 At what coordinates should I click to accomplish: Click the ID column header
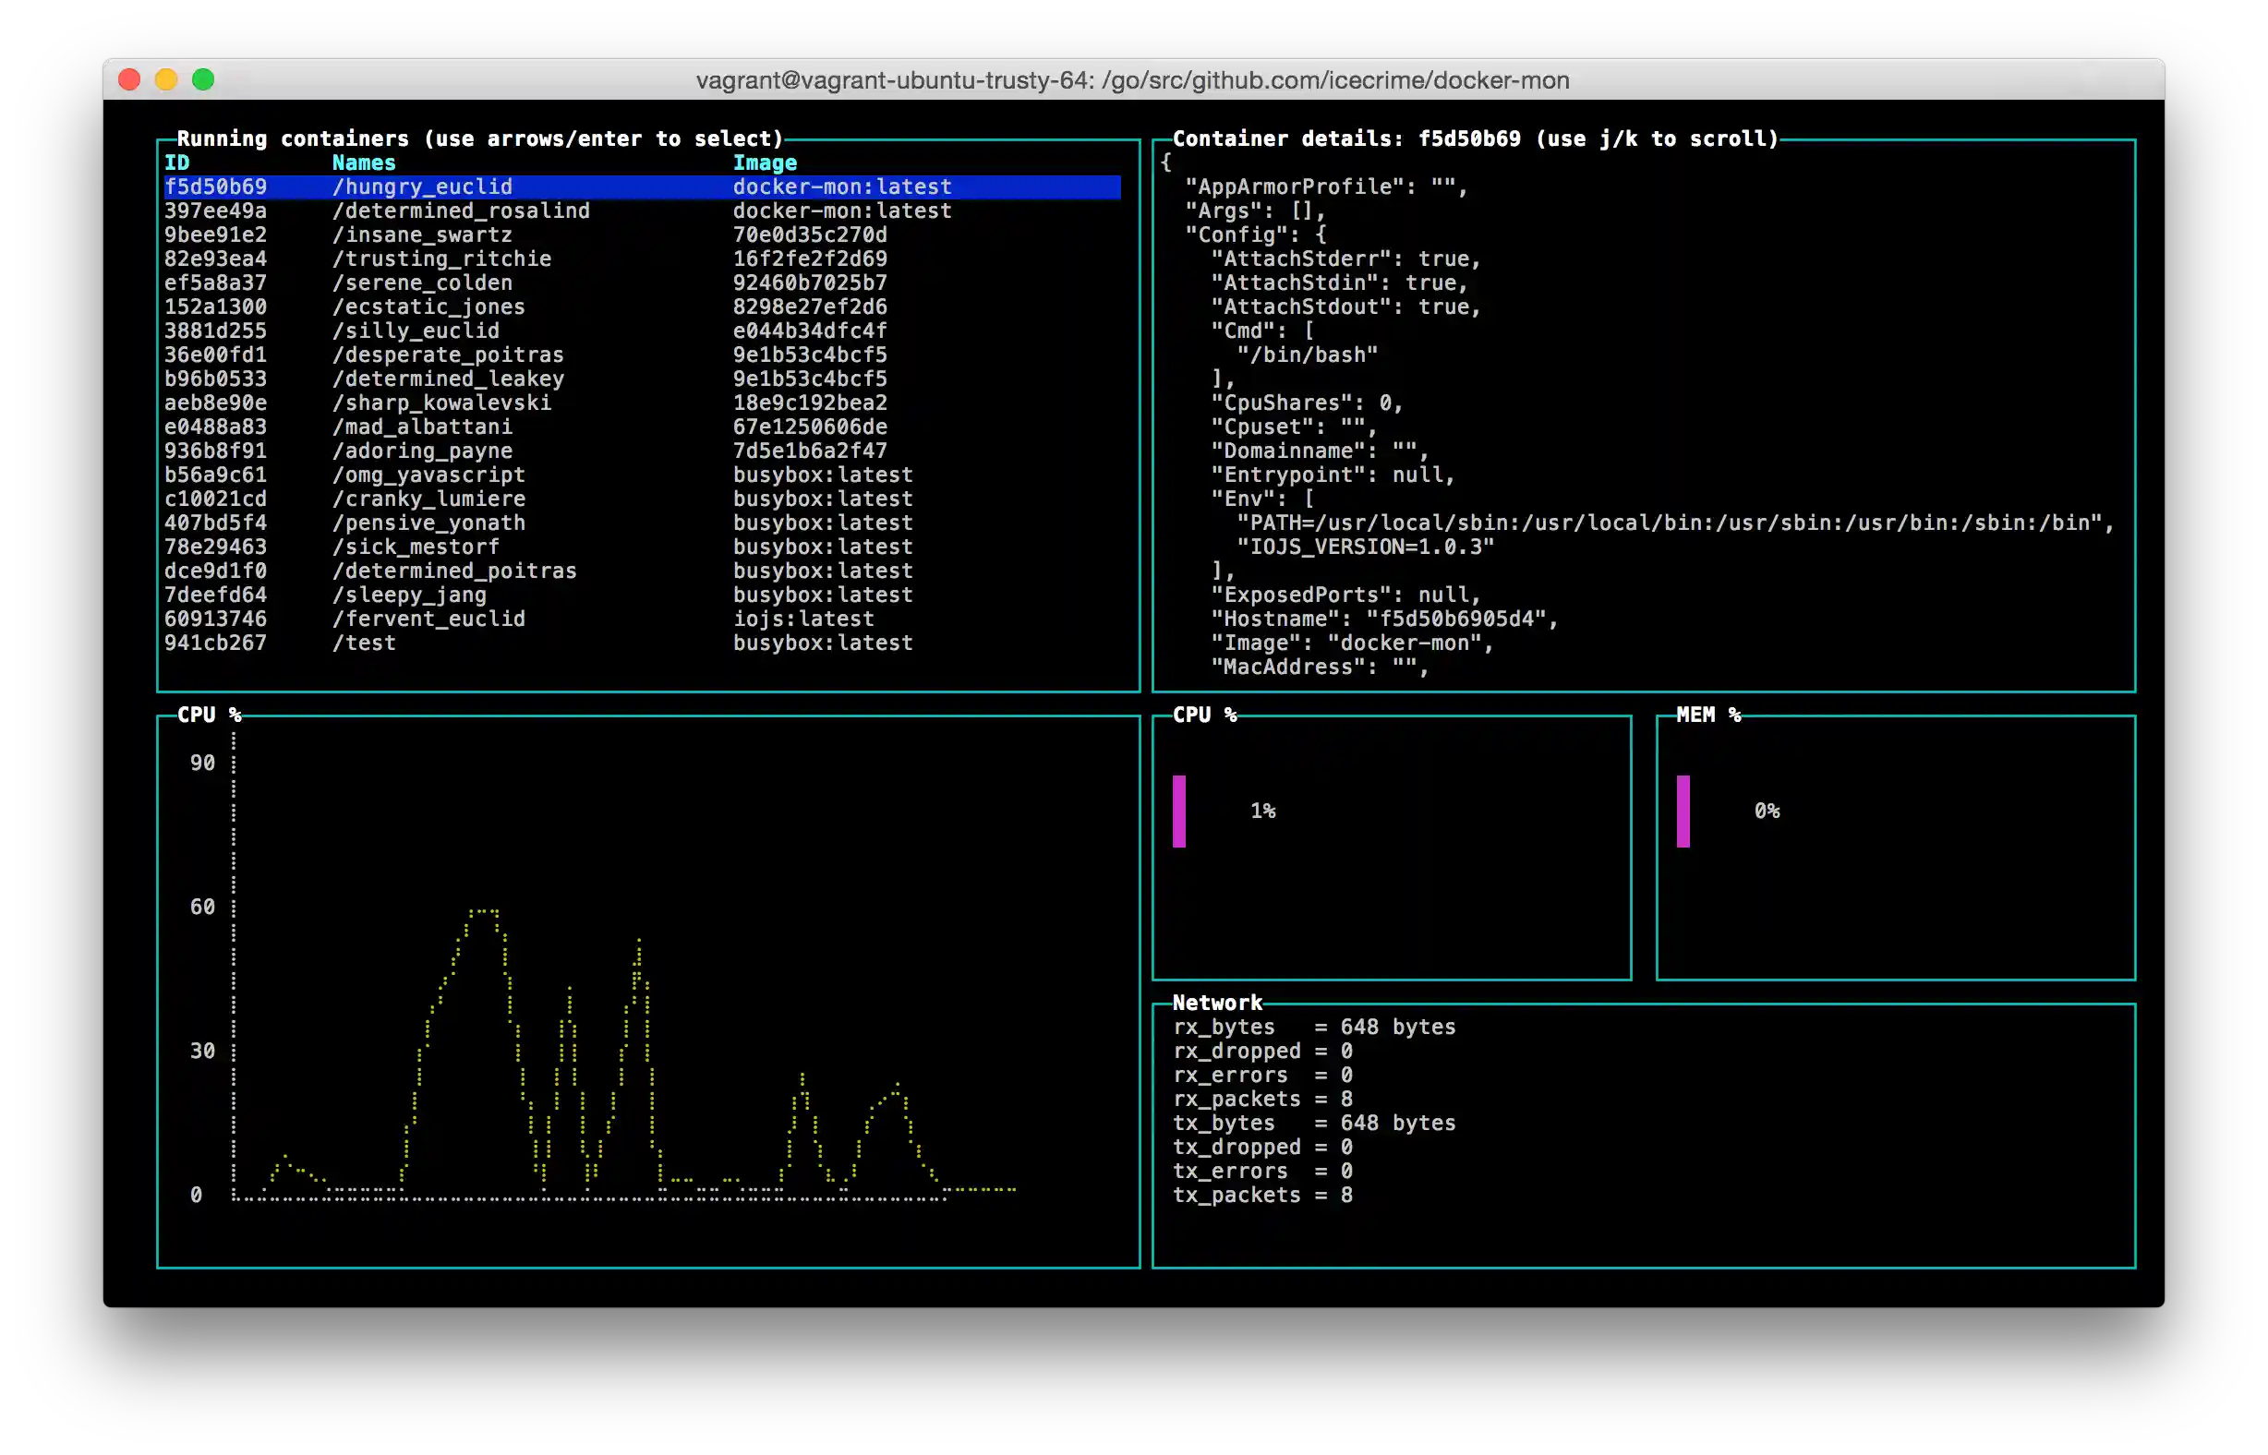point(176,162)
